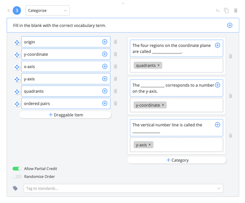Add media to the 'y-coordinate' draggable item
The height and width of the screenshot is (203, 245).
[105, 54]
